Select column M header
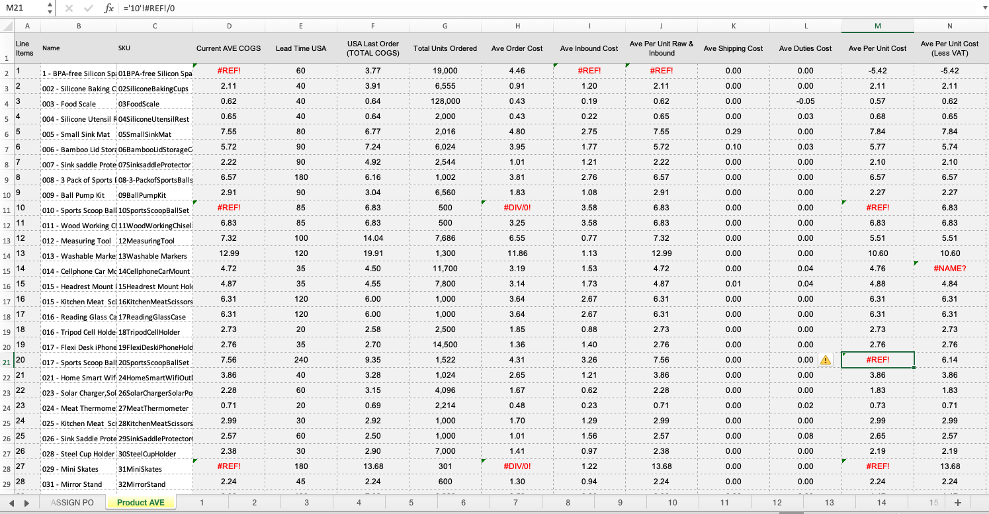 878,26
